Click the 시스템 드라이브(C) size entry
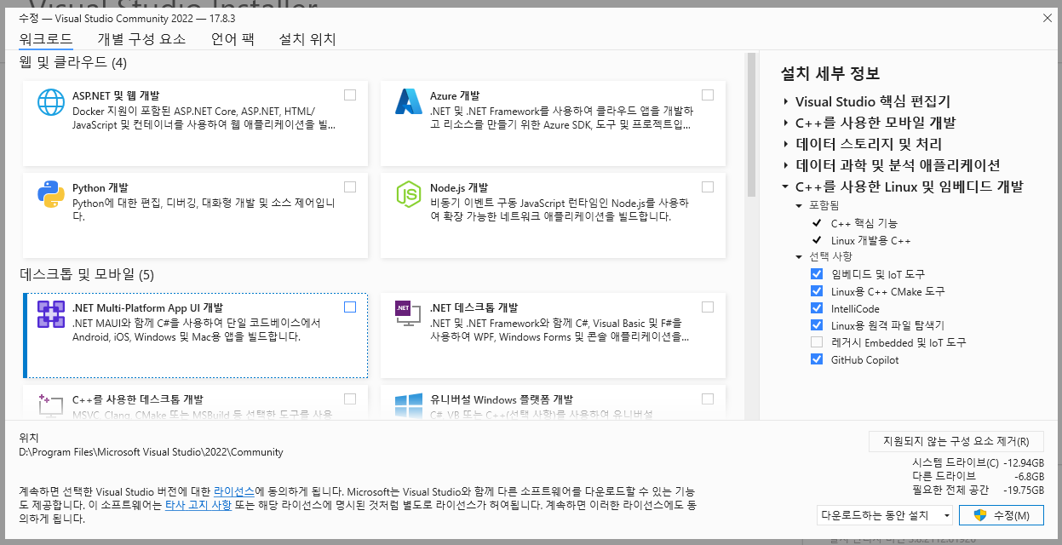Viewport: 1062px width, 545px height. tap(978, 462)
